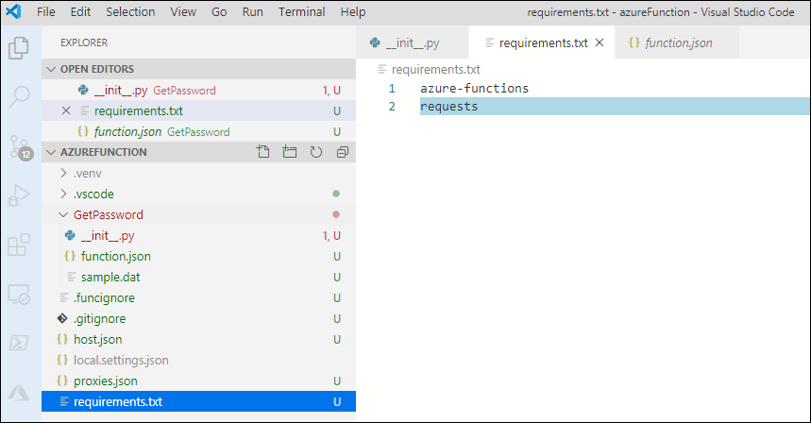
Task: Collapse the OPEN EDITORS section
Action: 51,69
